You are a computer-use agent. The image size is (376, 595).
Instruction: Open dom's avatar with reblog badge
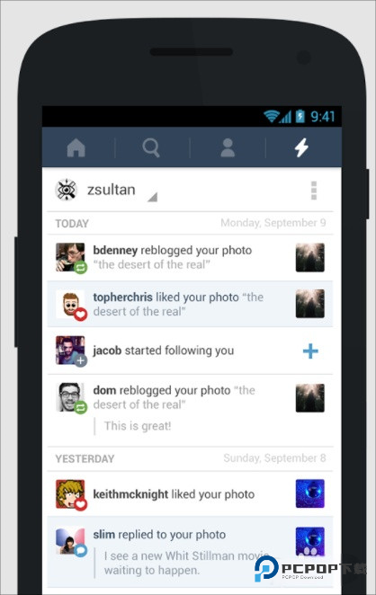71,397
